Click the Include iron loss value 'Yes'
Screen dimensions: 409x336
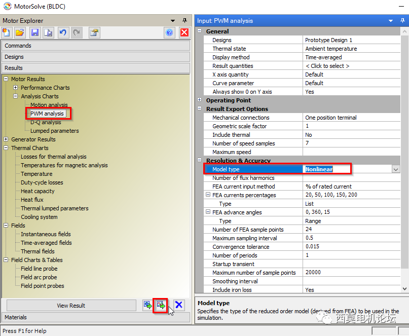351,289
